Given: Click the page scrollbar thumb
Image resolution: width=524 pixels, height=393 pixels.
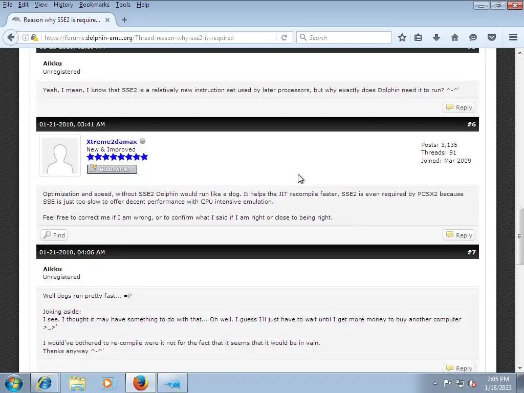Looking at the screenshot, I should tap(519, 236).
